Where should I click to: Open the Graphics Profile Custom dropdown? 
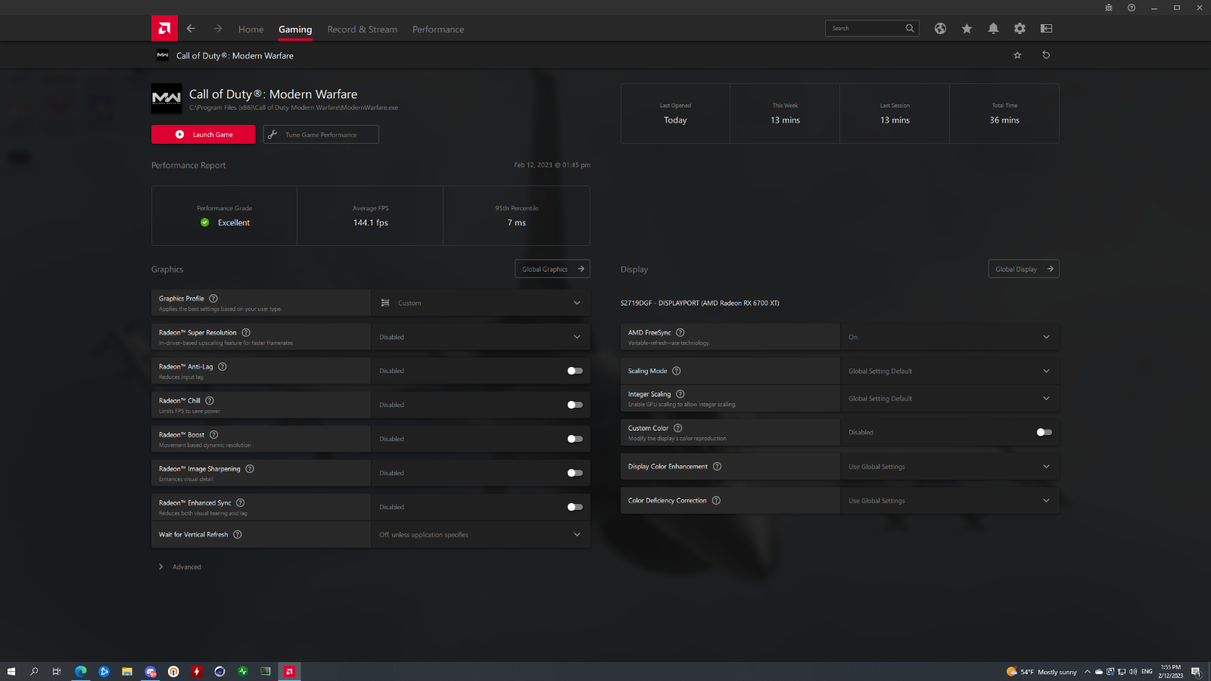481,303
